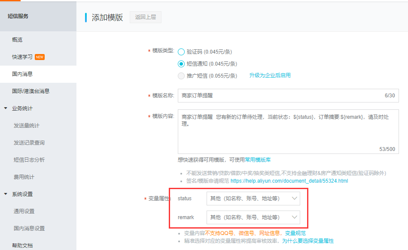408x250 pixels.
Task: Select the 短信通知 radio option
Action: [x=181, y=64]
